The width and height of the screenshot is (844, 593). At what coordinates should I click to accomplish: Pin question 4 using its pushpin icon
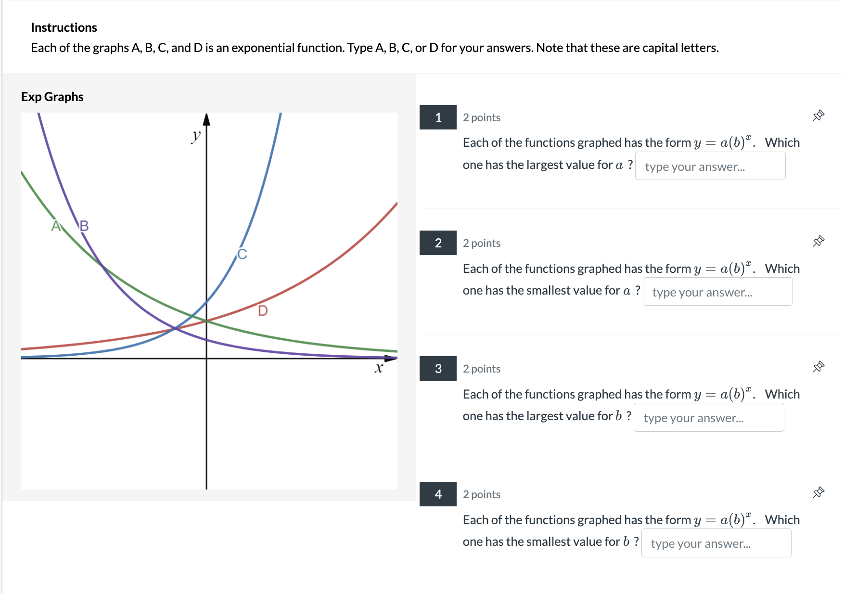[818, 493]
